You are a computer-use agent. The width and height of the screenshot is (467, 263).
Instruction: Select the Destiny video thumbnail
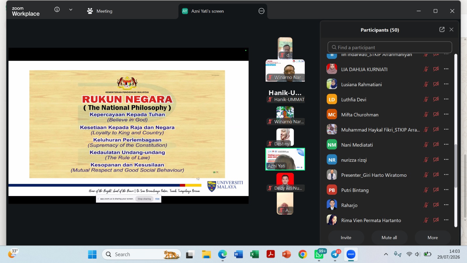285,137
